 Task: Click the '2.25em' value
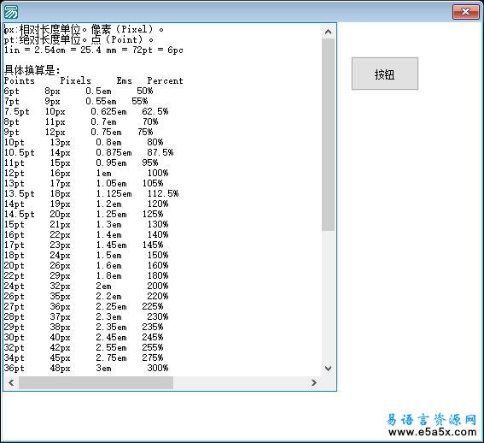[x=111, y=306]
